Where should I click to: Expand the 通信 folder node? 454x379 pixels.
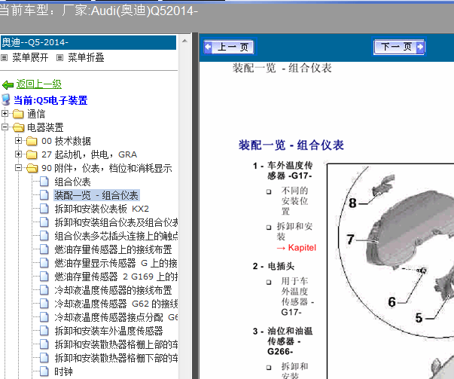pos(5,113)
